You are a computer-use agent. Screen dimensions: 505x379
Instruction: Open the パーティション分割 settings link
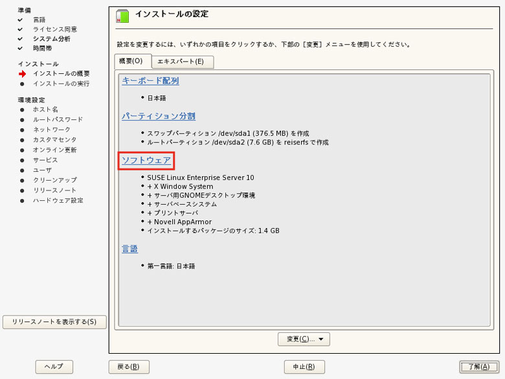tap(159, 116)
